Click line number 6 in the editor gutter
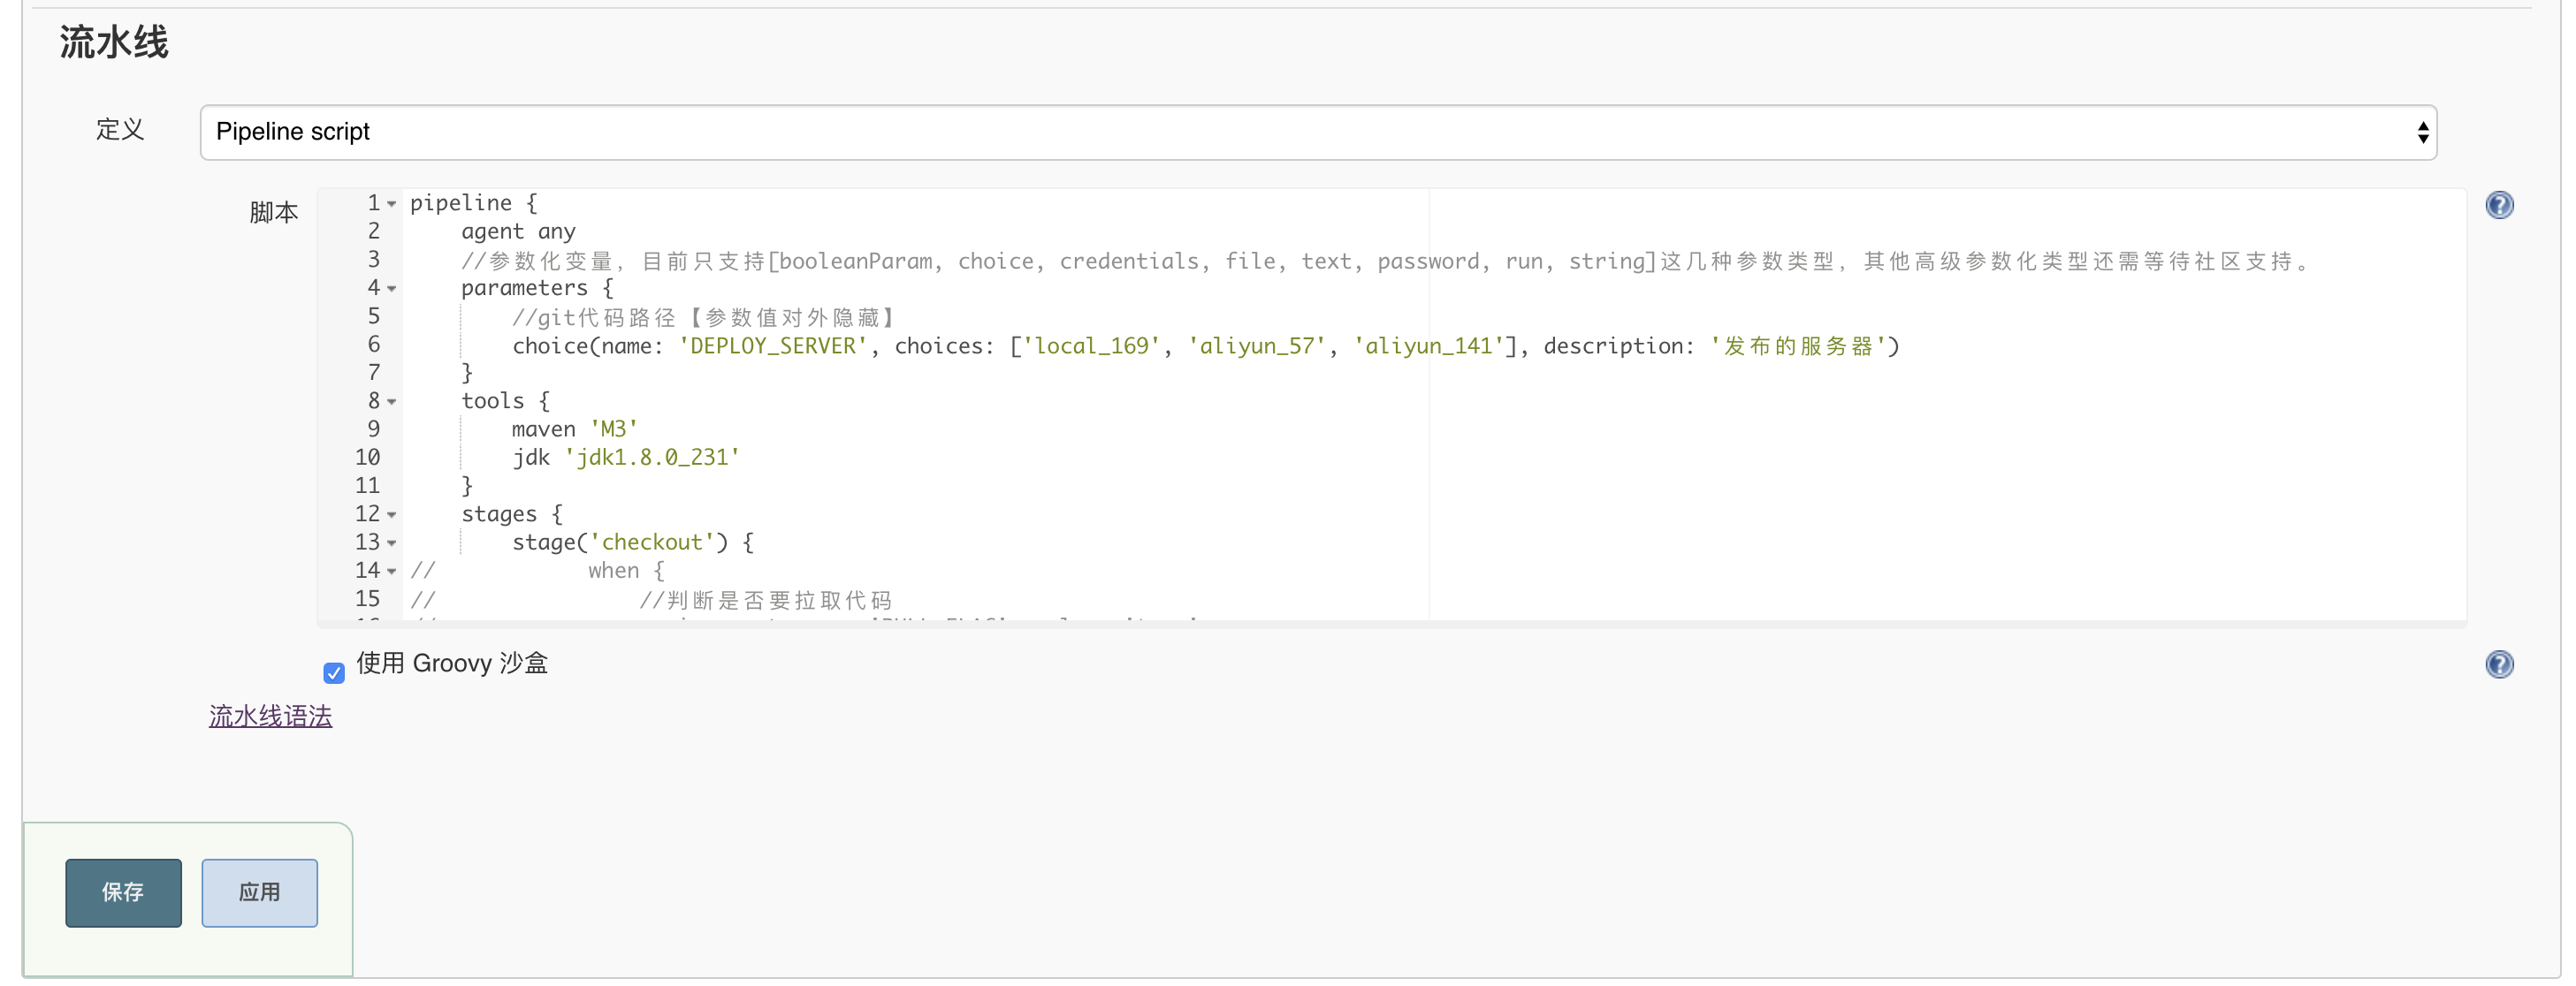Image resolution: width=2576 pixels, height=986 pixels. click(373, 345)
